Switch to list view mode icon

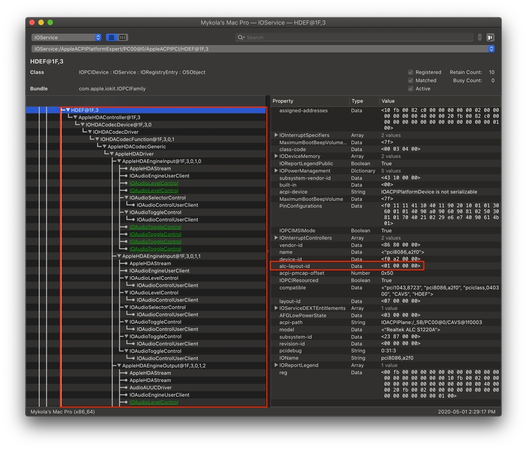[111, 37]
